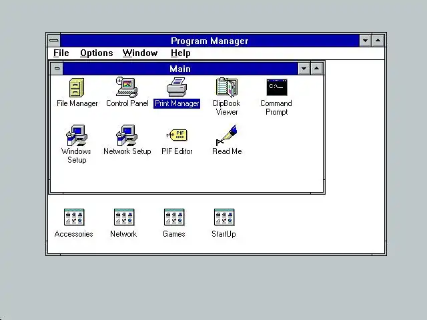The width and height of the screenshot is (427, 320).
Task: Open the File Manager icon
Action: 77,87
